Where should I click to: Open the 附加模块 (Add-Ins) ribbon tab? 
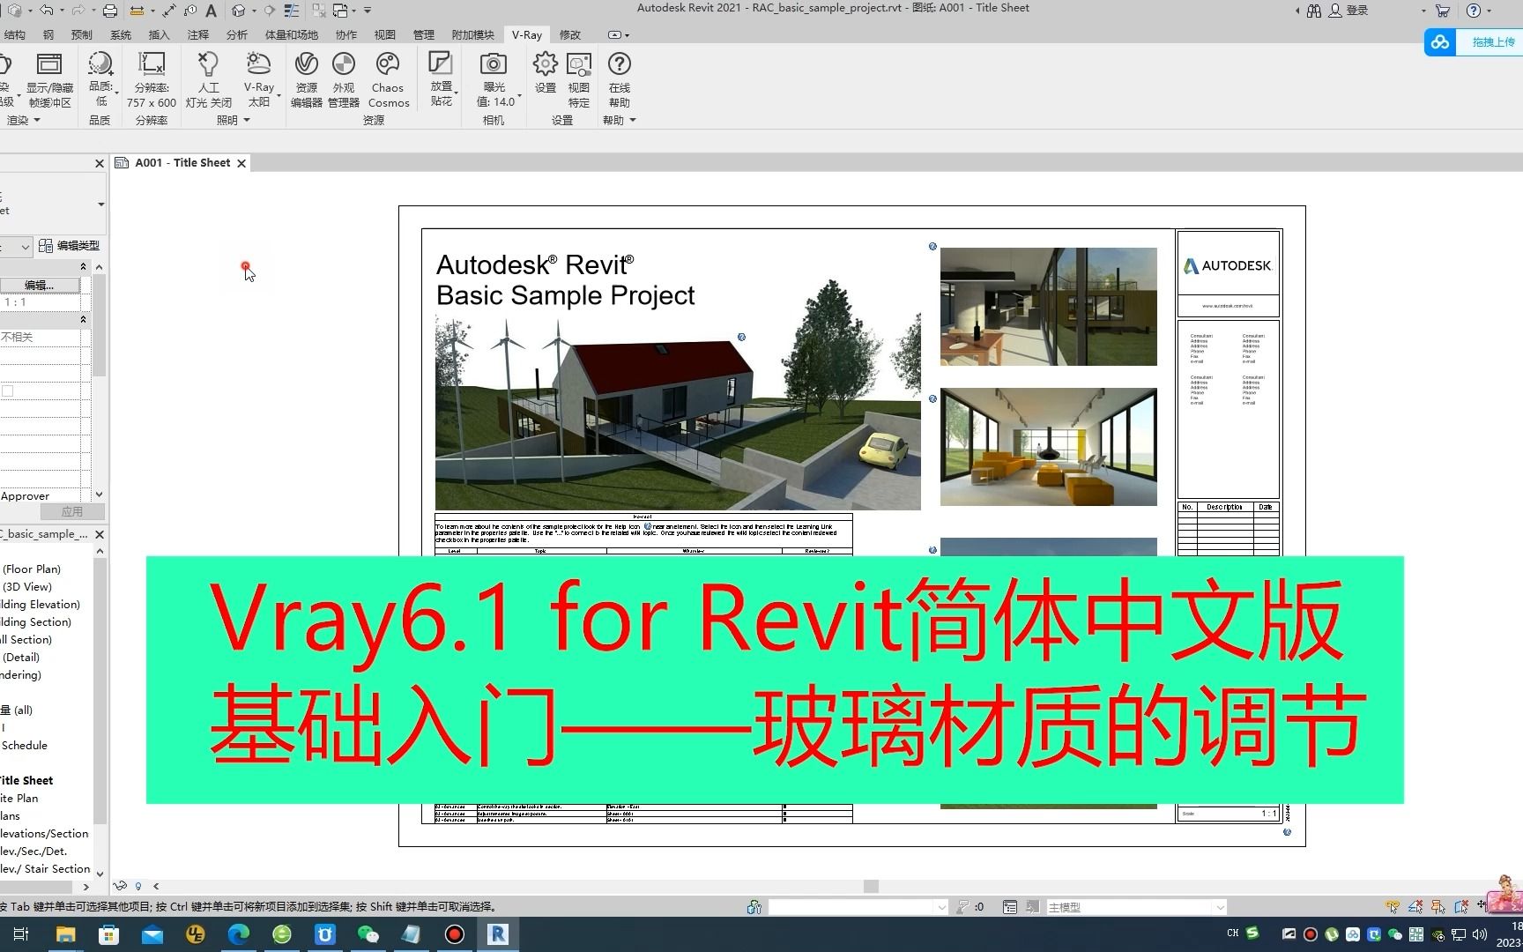point(473,34)
